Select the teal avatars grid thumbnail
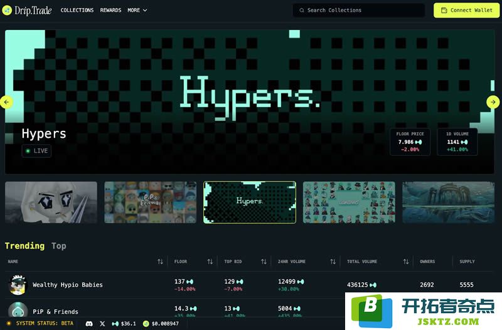The height and width of the screenshot is (330, 502). pyautogui.click(x=349, y=202)
